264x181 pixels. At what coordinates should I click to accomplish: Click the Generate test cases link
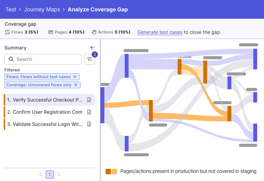(x=160, y=32)
